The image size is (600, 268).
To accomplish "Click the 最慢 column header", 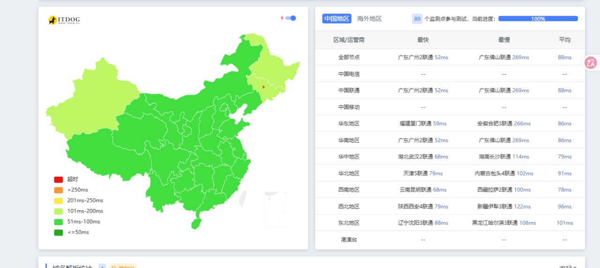I will pos(504,40).
